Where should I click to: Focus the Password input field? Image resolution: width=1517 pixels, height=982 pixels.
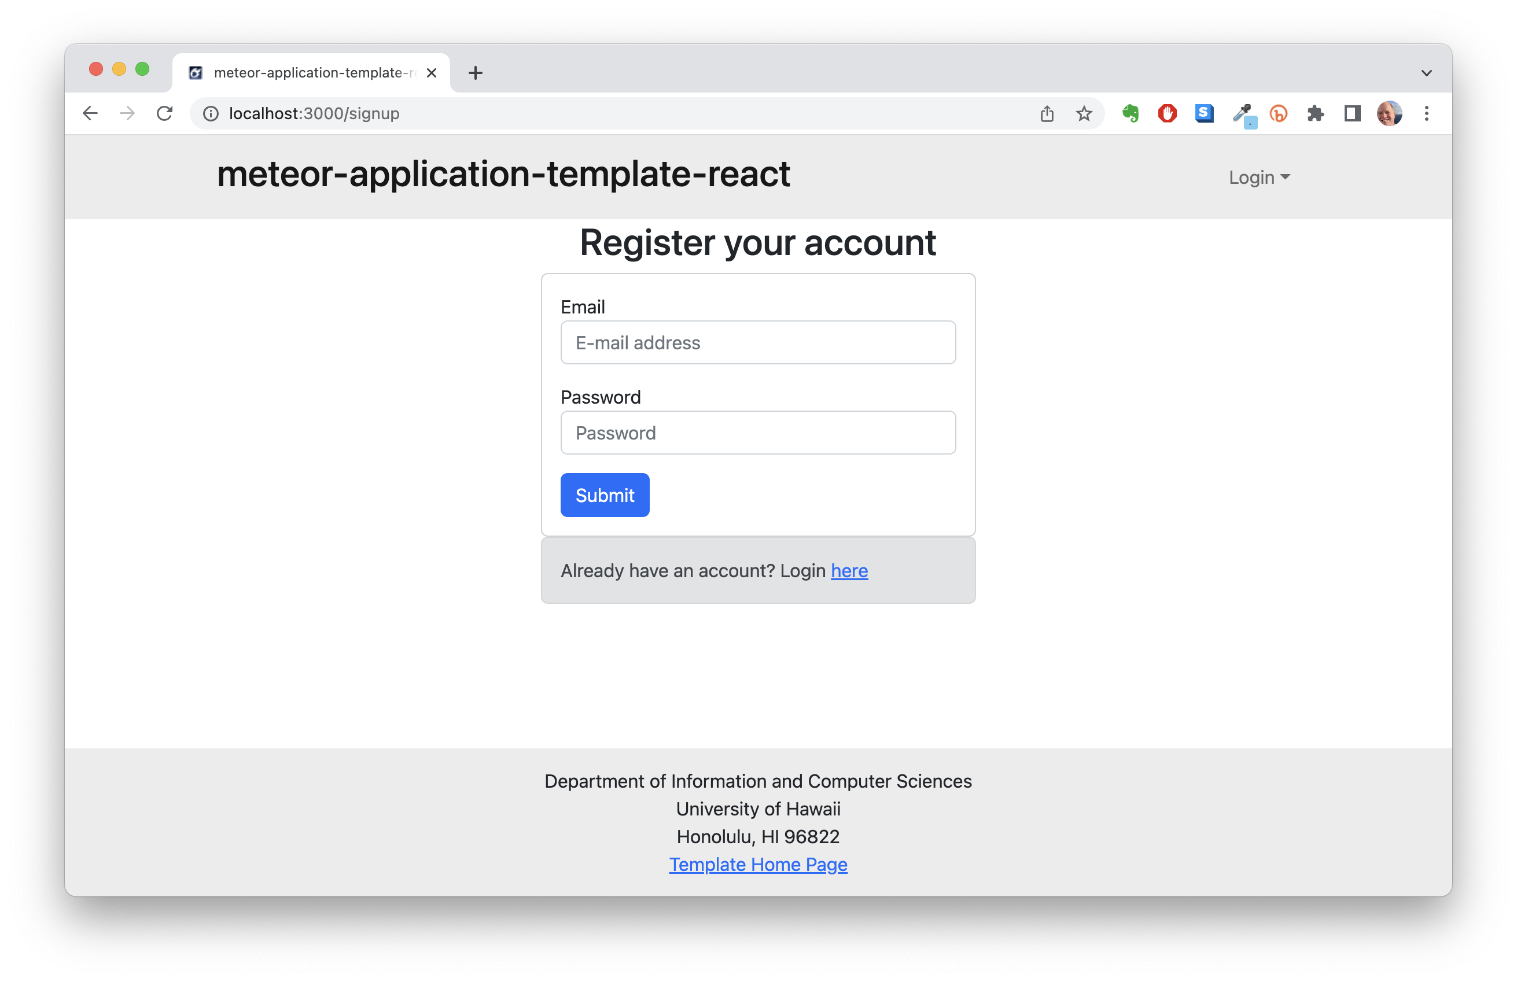(758, 433)
